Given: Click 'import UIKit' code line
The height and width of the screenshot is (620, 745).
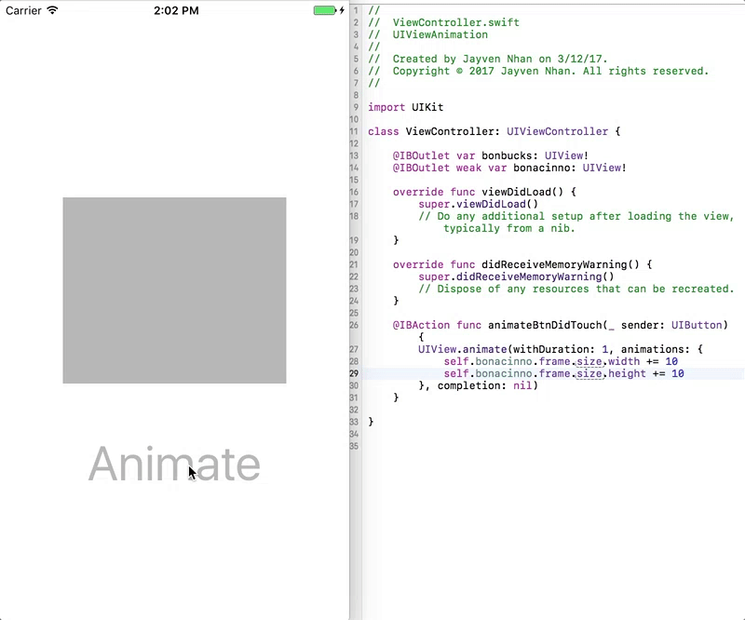Looking at the screenshot, I should point(405,107).
